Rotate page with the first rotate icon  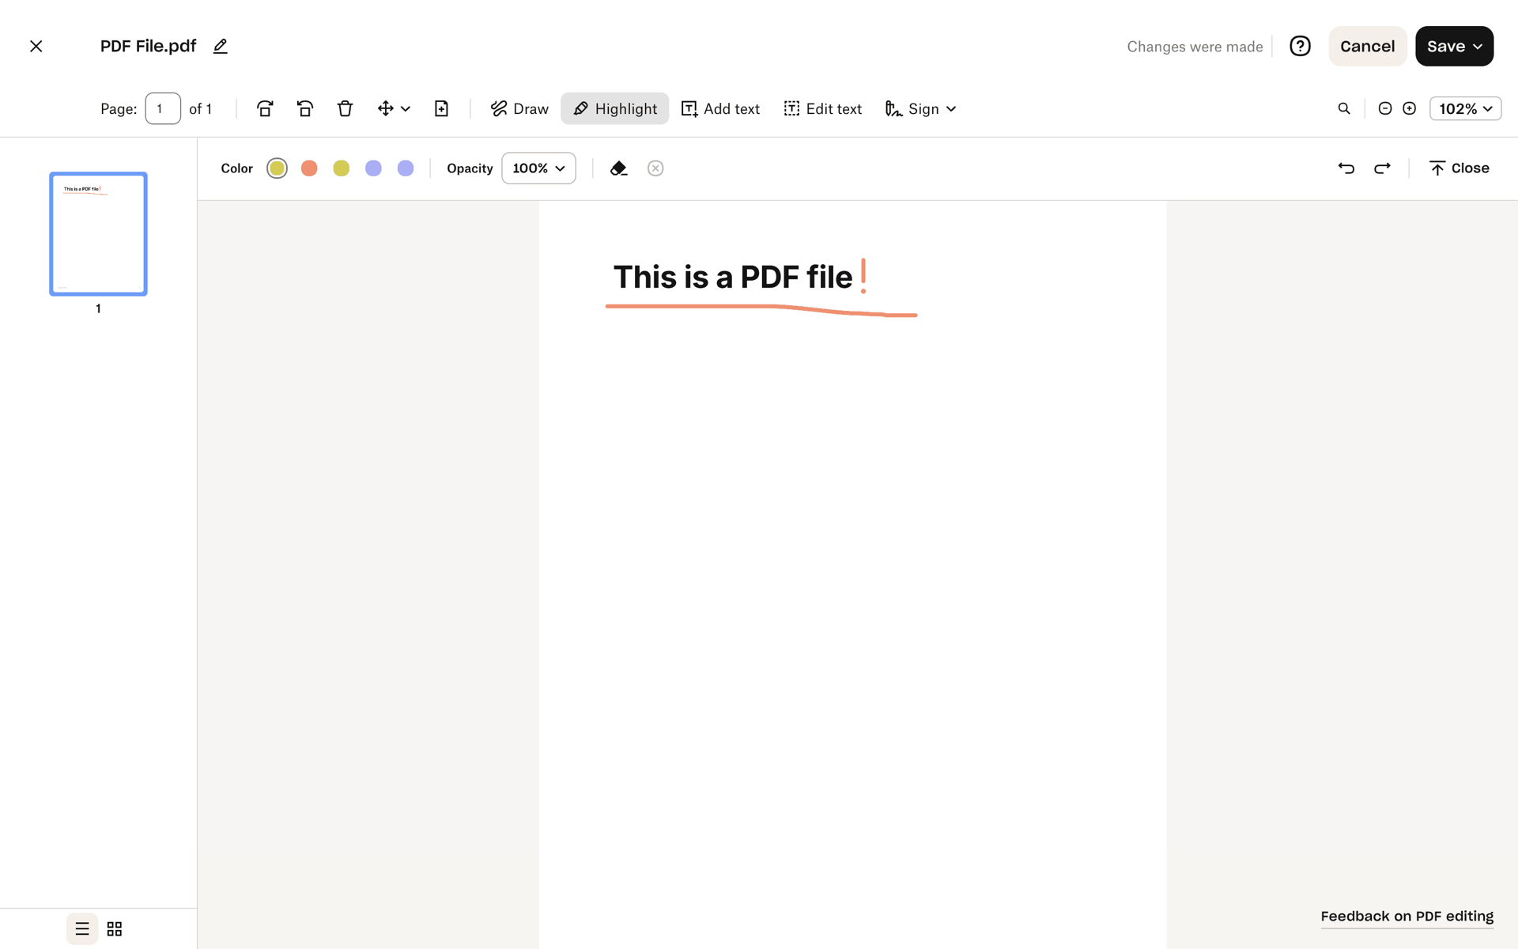coord(265,109)
